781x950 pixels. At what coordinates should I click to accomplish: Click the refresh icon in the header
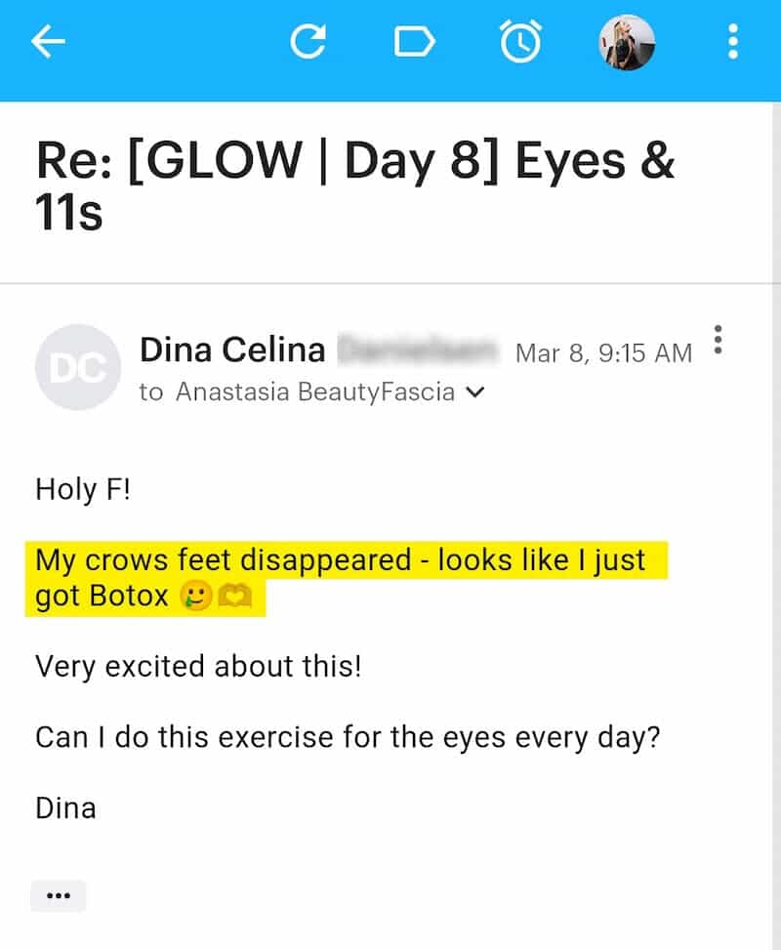tap(308, 42)
